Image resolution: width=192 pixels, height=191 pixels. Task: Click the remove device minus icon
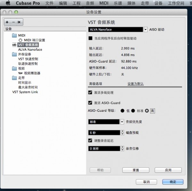point(13,22)
